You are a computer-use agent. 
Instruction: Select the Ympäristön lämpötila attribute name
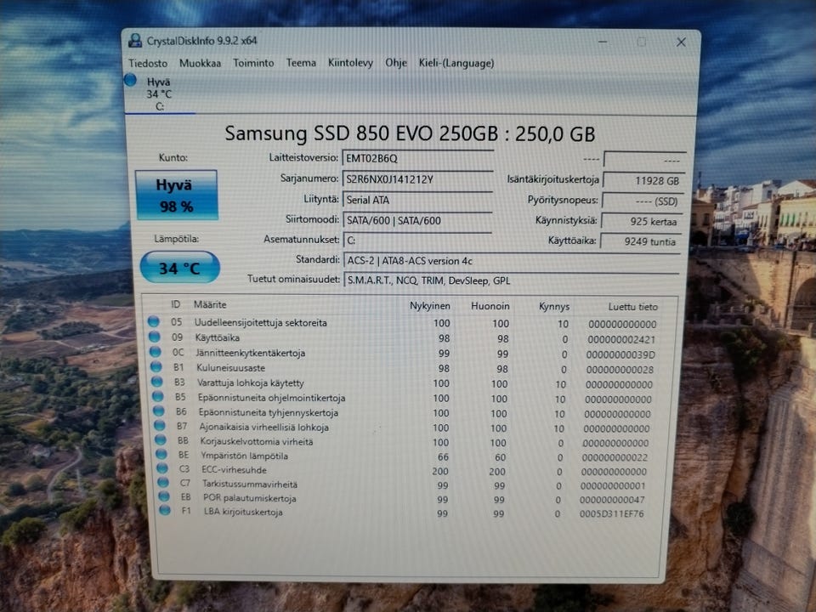(x=244, y=456)
